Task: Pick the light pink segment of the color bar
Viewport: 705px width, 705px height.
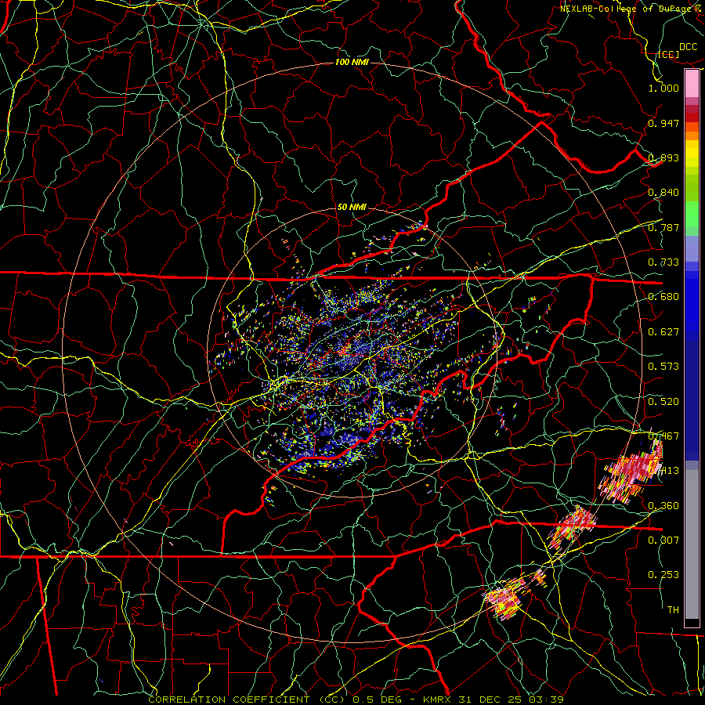Action: [x=692, y=84]
